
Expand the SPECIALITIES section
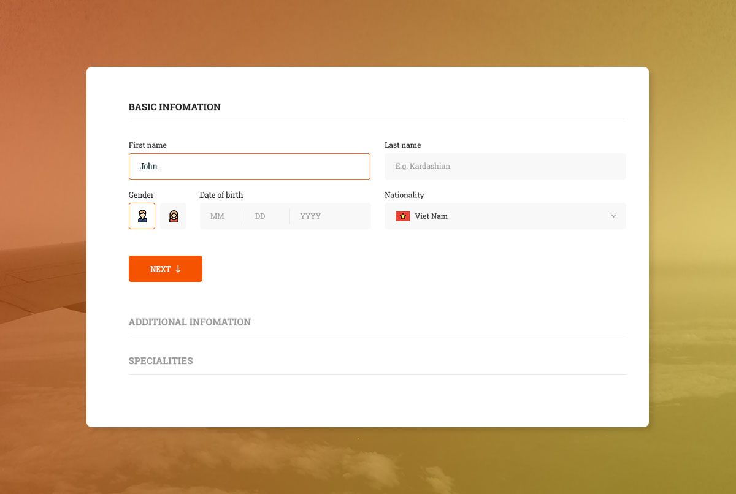pyautogui.click(x=161, y=360)
